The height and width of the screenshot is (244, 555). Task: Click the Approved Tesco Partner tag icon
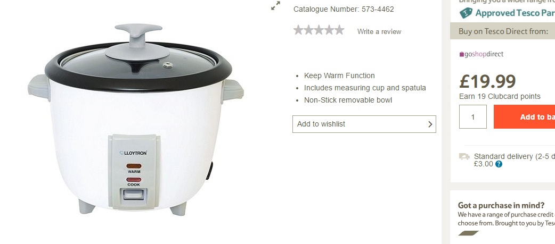466,13
